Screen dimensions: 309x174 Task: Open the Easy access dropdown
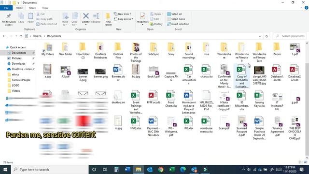(x=124, y=19)
